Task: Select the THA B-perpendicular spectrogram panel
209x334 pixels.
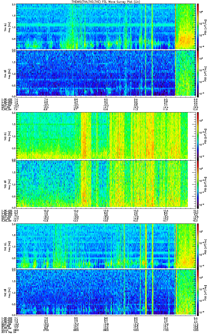Action: [106, 26]
